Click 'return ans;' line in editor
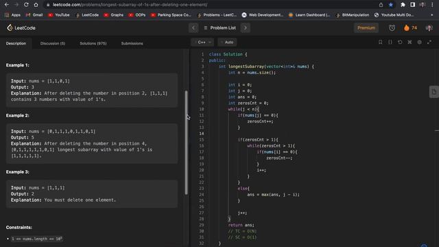439x247 pixels. click(241, 225)
